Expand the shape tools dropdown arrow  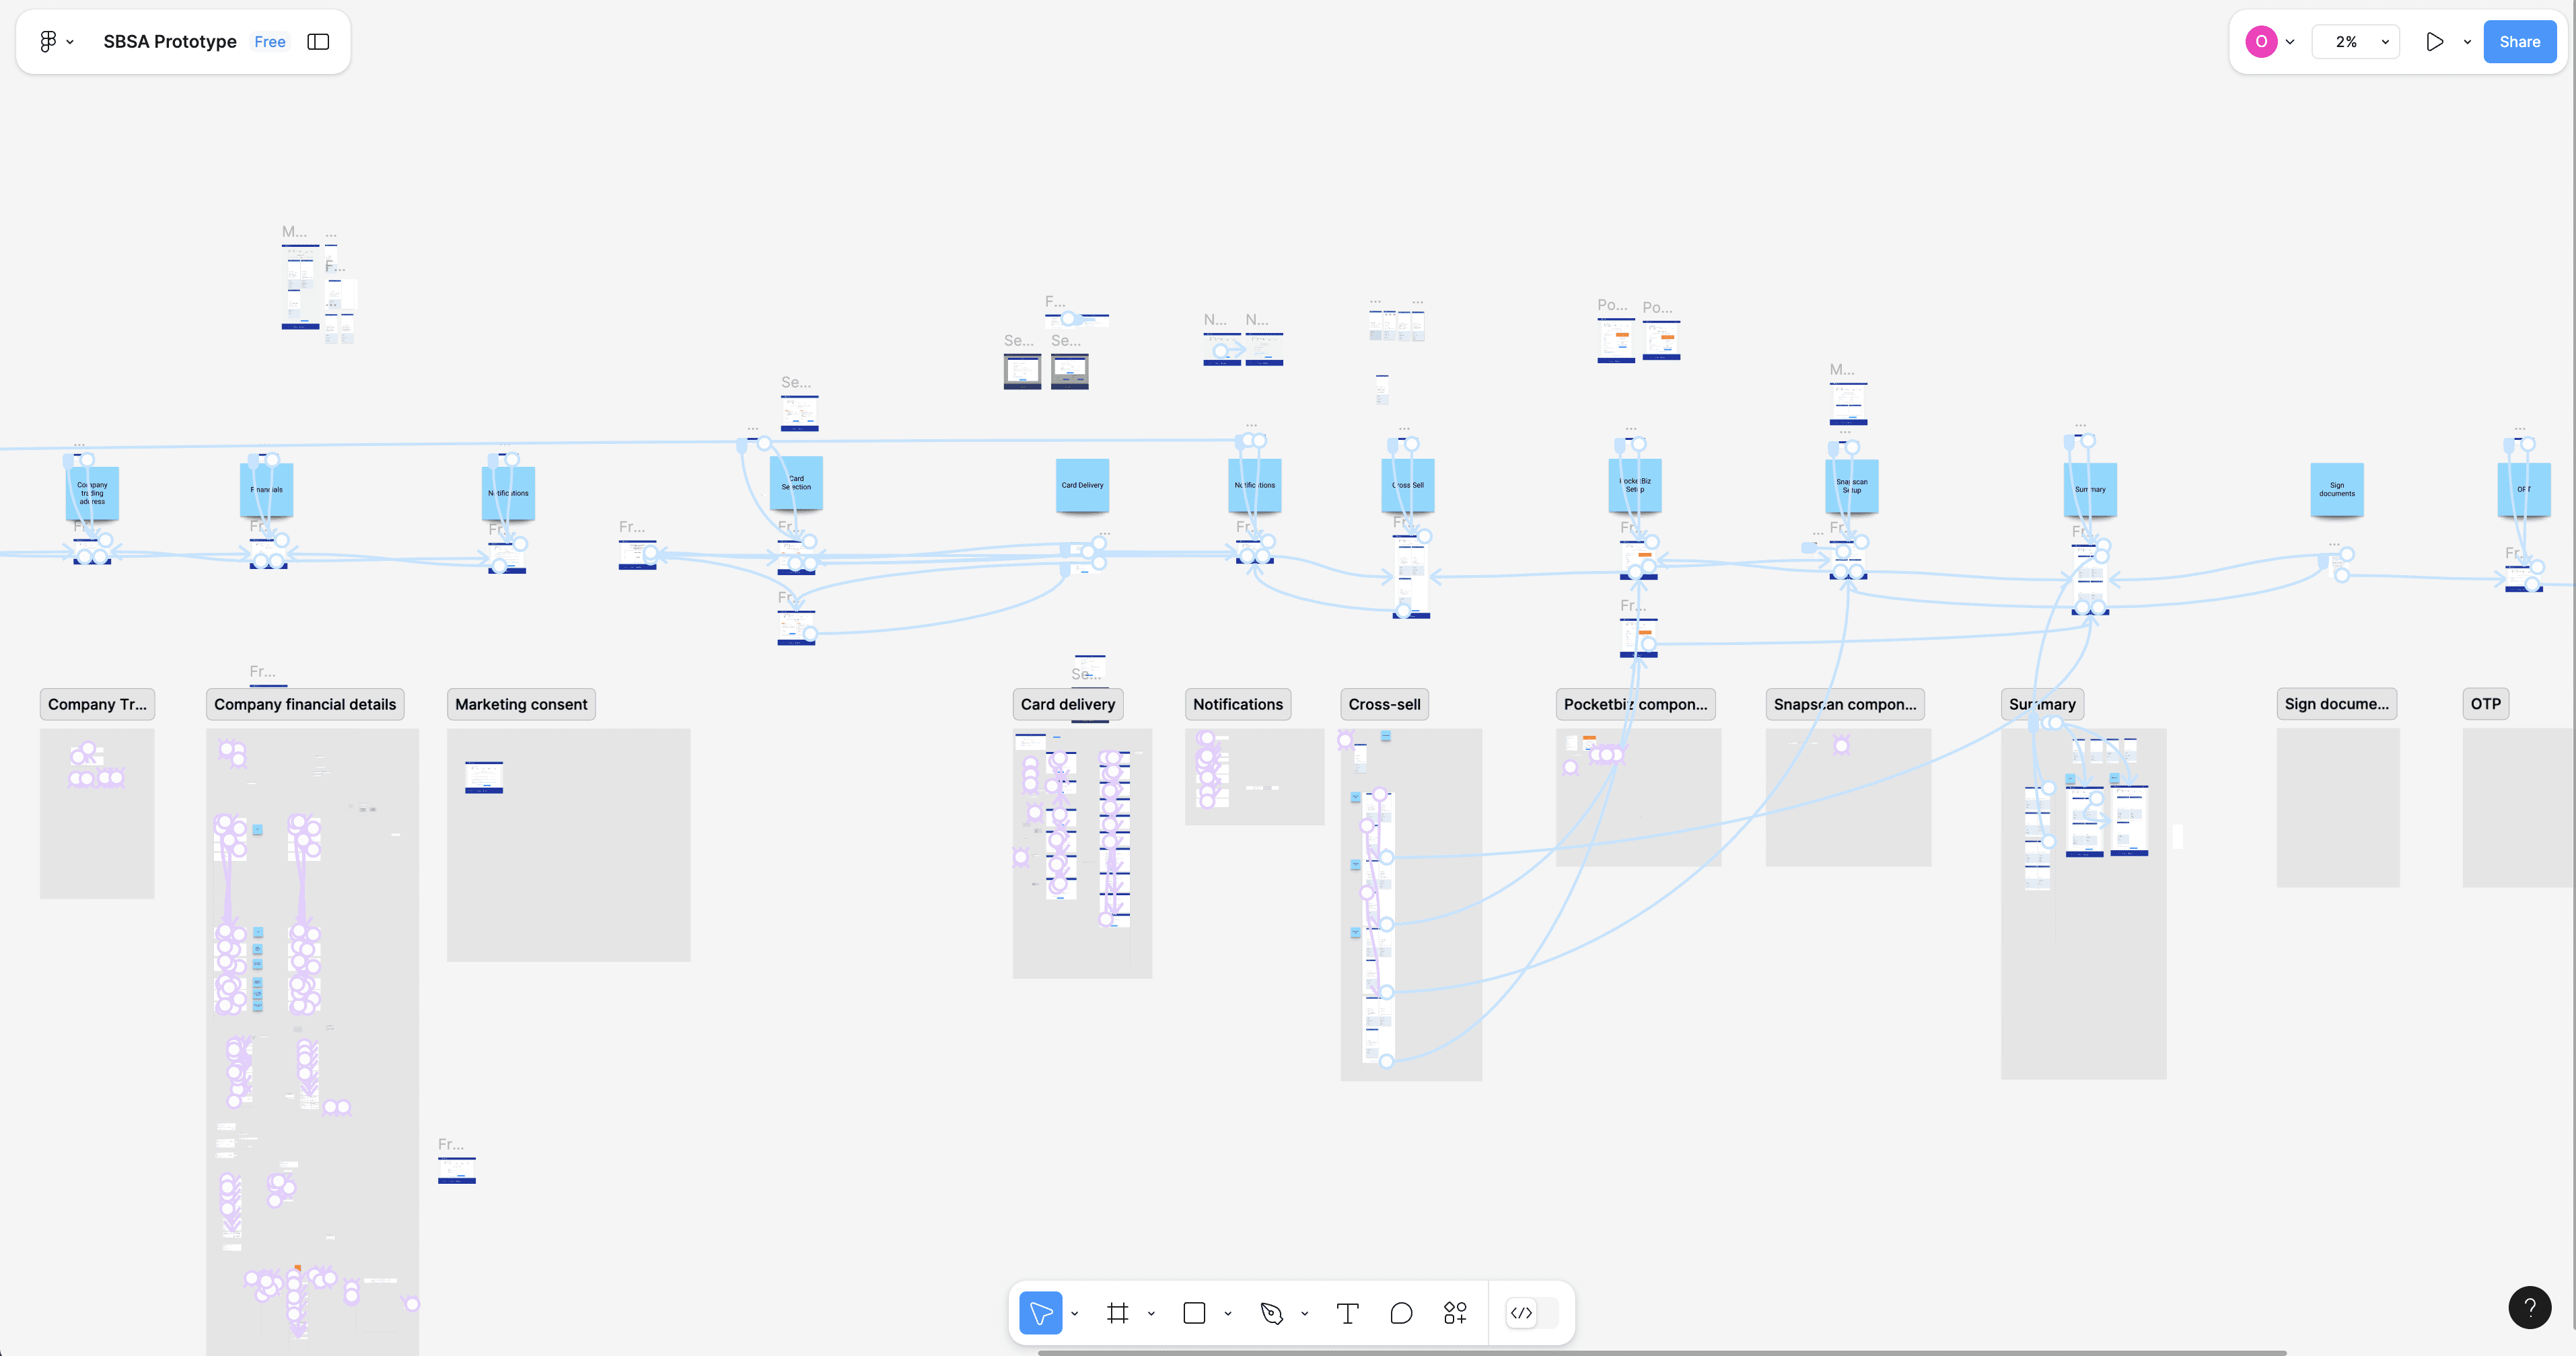click(x=1228, y=1314)
